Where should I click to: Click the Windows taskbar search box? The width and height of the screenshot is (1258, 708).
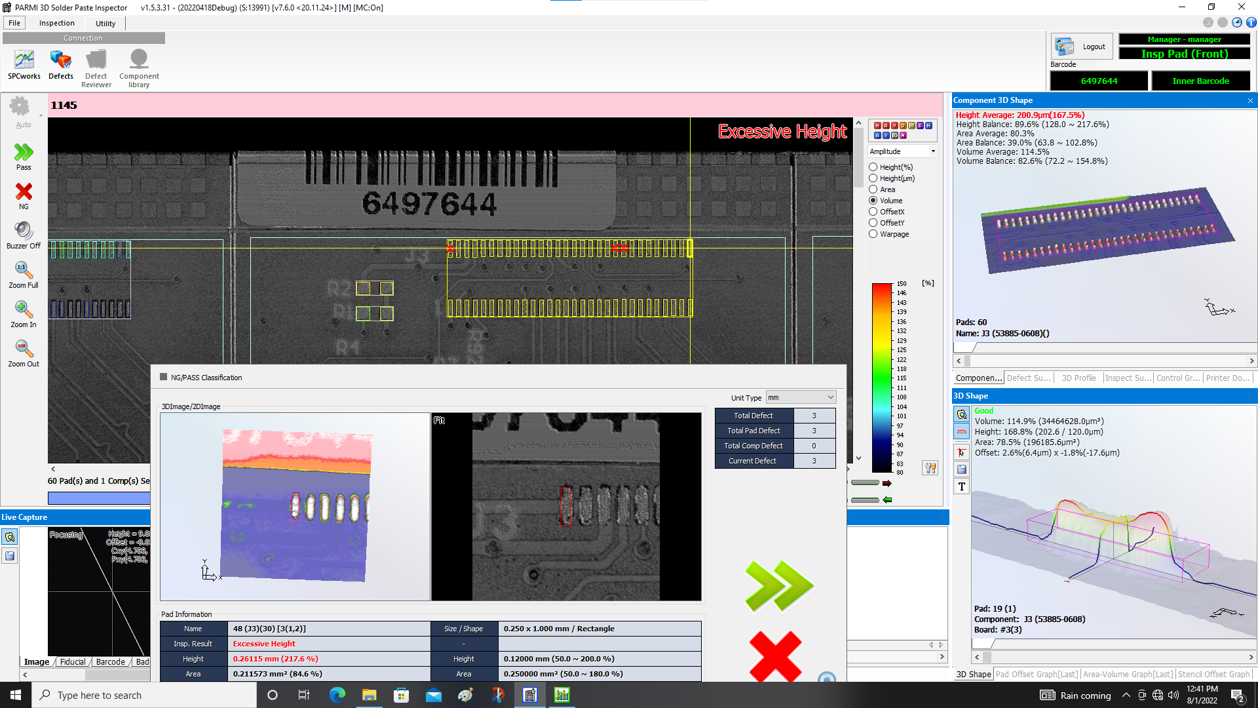[x=144, y=695]
